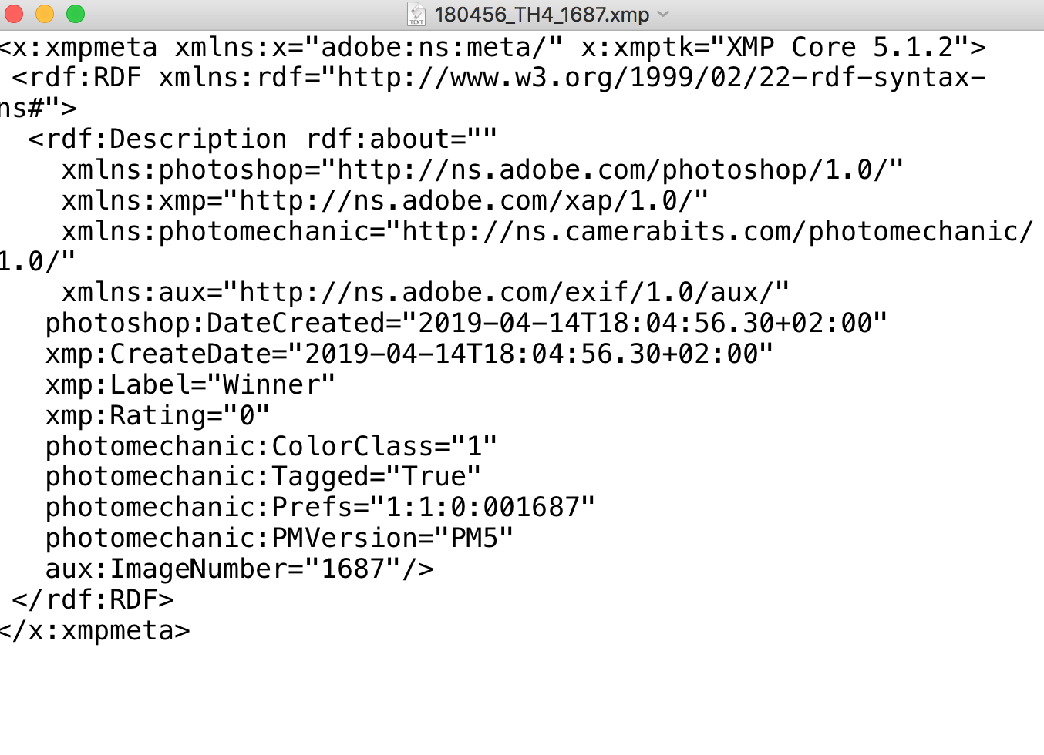Click the xmlns:aux namespace URL line
Screen dimensions: 1044x755
pyautogui.click(x=426, y=292)
